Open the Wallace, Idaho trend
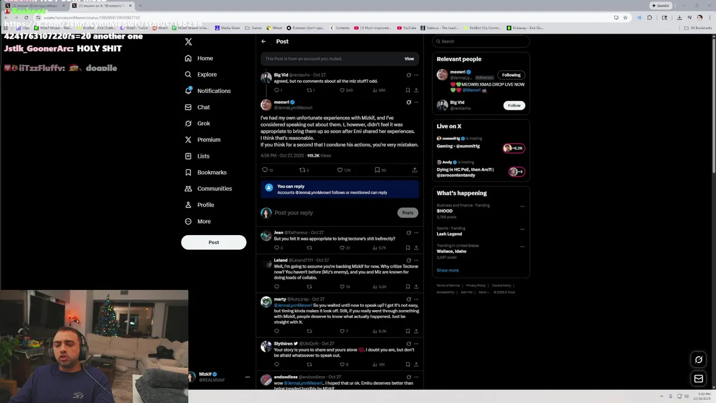 click(481, 251)
